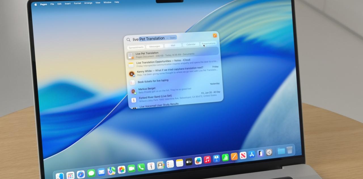This screenshot has width=363, height=179.
Task: Start FaceTime from the Dock
Action: [x=131, y=168]
